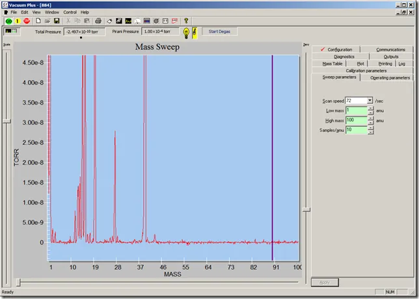Save using the floppy disk icon

[x=57, y=21]
